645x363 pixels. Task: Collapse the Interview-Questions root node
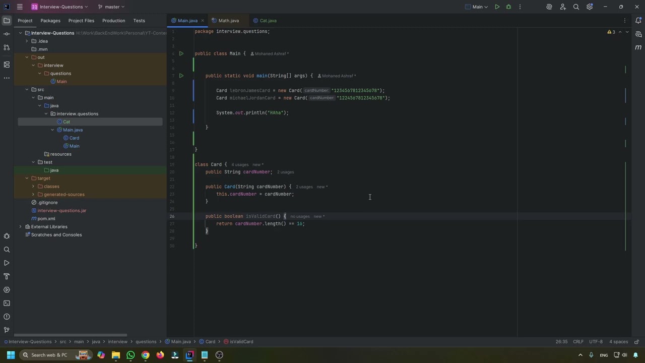21,33
